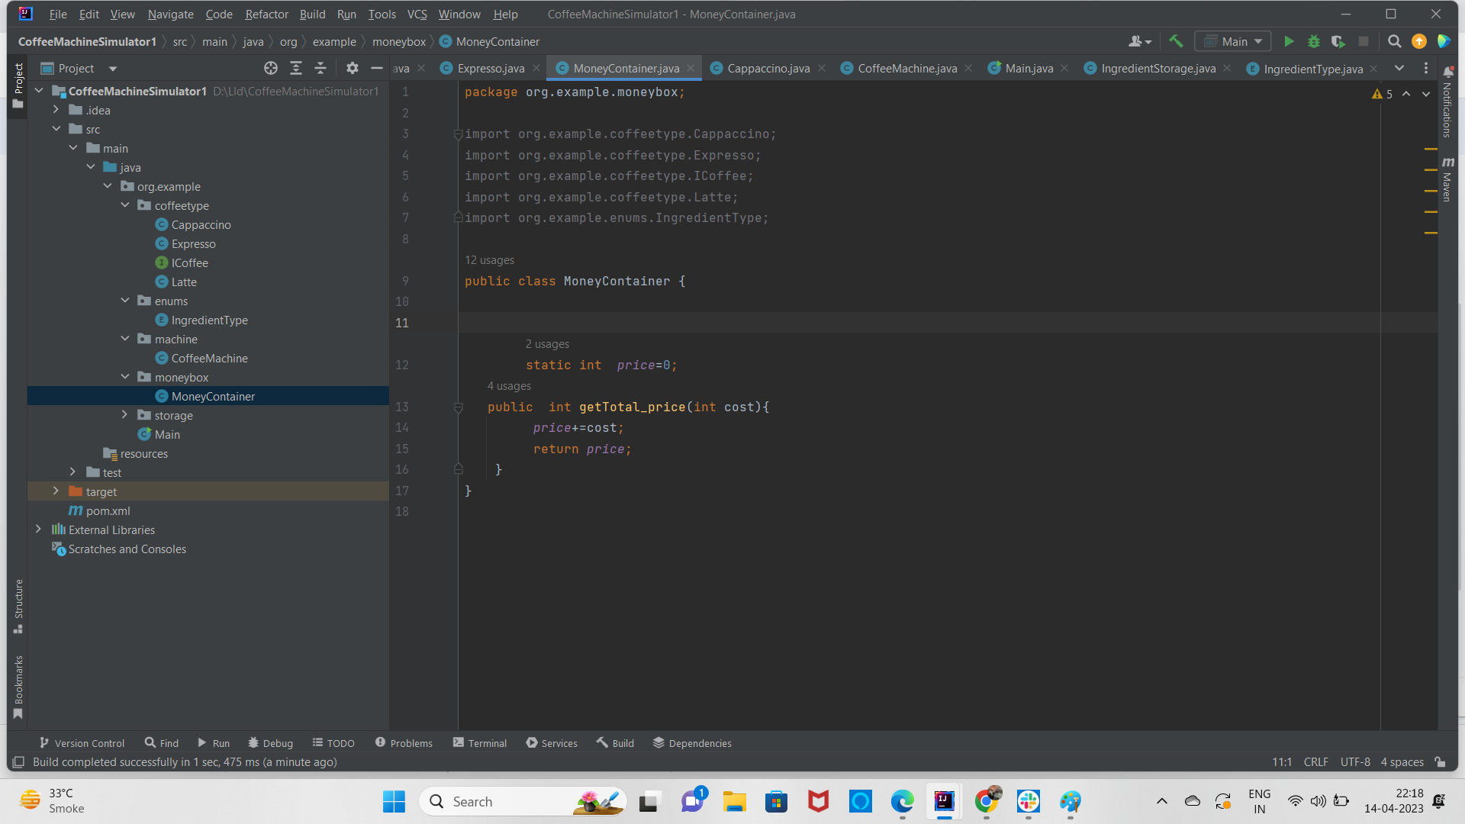The height and width of the screenshot is (824, 1465).
Task: Toggle read-only lock icon in status bar
Action: (1440, 761)
